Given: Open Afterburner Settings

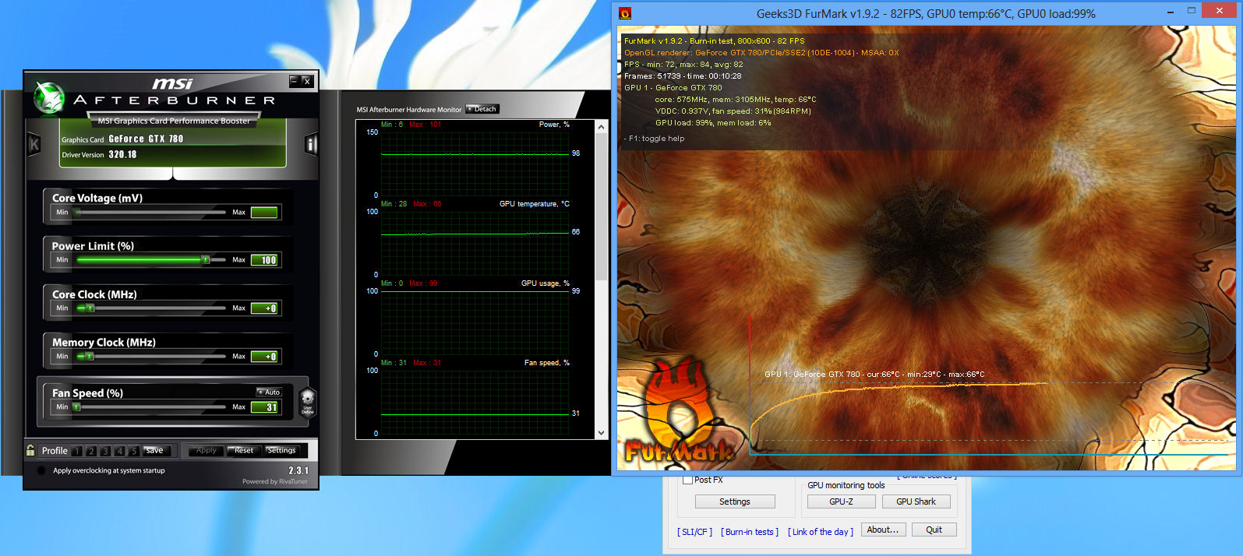Looking at the screenshot, I should (281, 450).
